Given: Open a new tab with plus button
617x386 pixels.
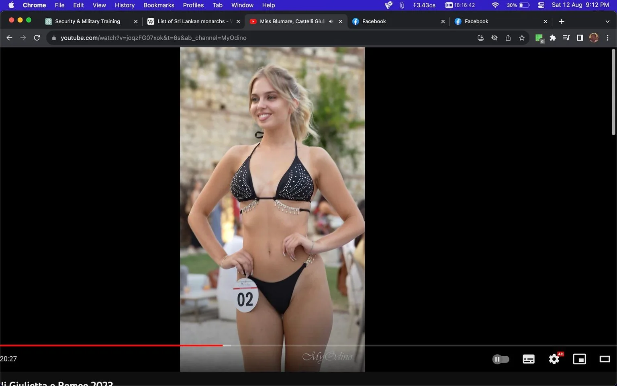Looking at the screenshot, I should 562,21.
